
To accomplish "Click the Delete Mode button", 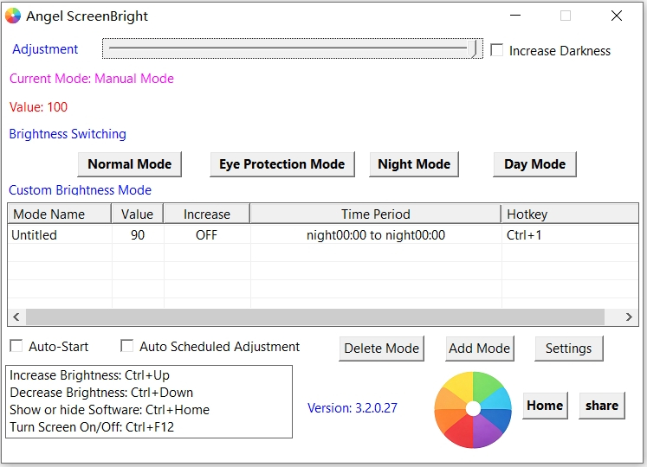I will [382, 349].
